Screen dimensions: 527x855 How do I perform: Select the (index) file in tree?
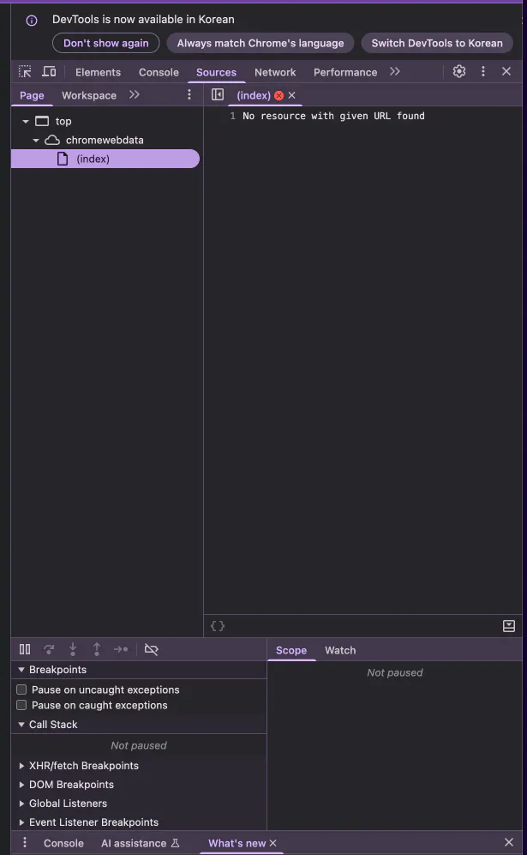click(105, 159)
